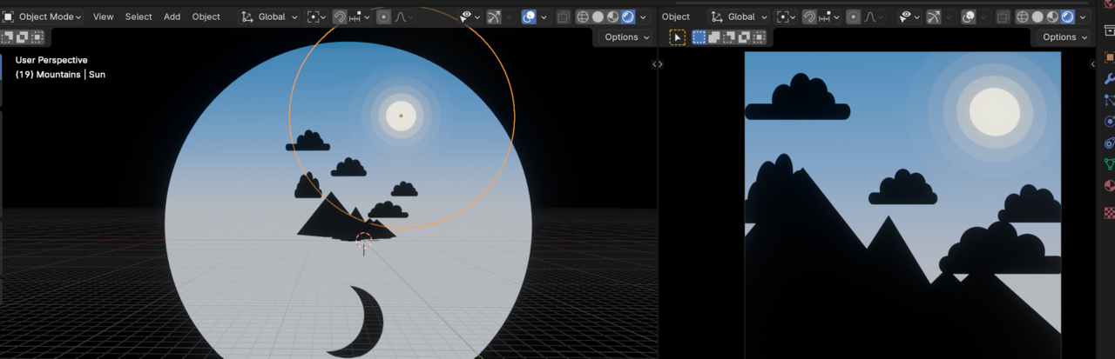
Task: Switch left viewport to solid shading
Action: click(x=598, y=17)
